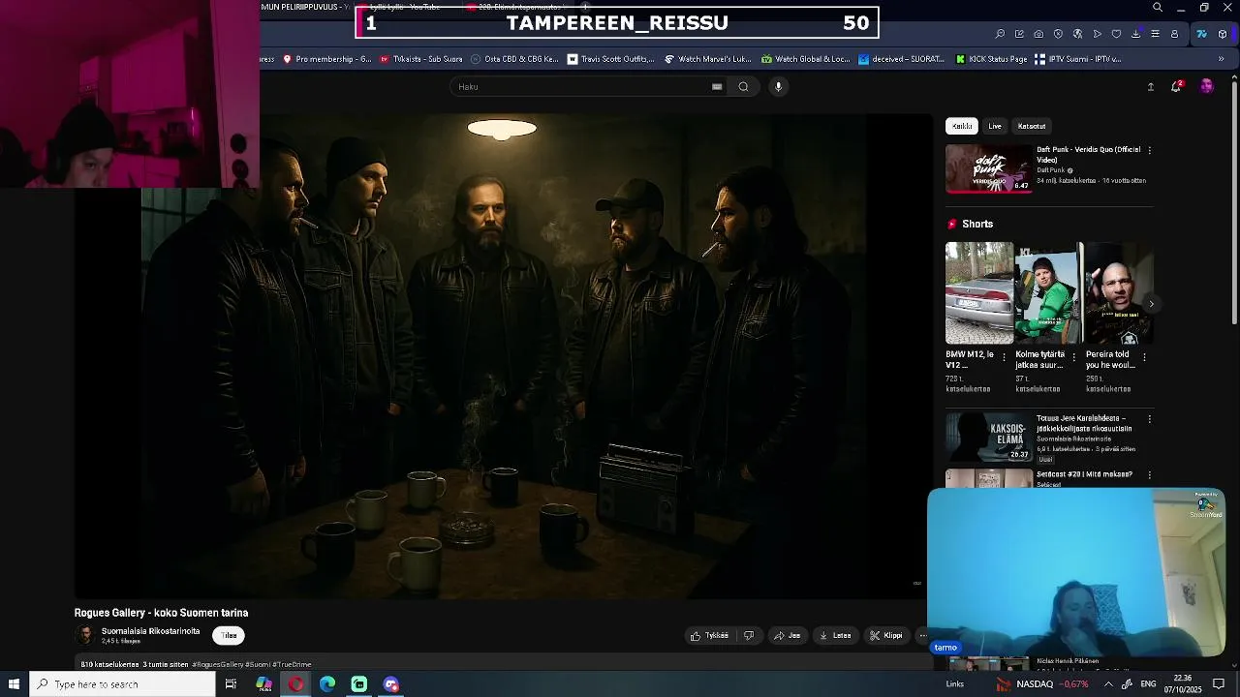
Task: Open the ad blocker shield icon
Action: [1058, 34]
